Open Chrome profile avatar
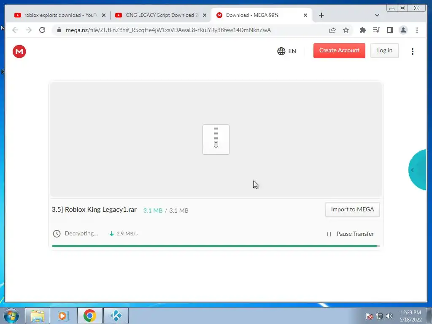 [403, 30]
